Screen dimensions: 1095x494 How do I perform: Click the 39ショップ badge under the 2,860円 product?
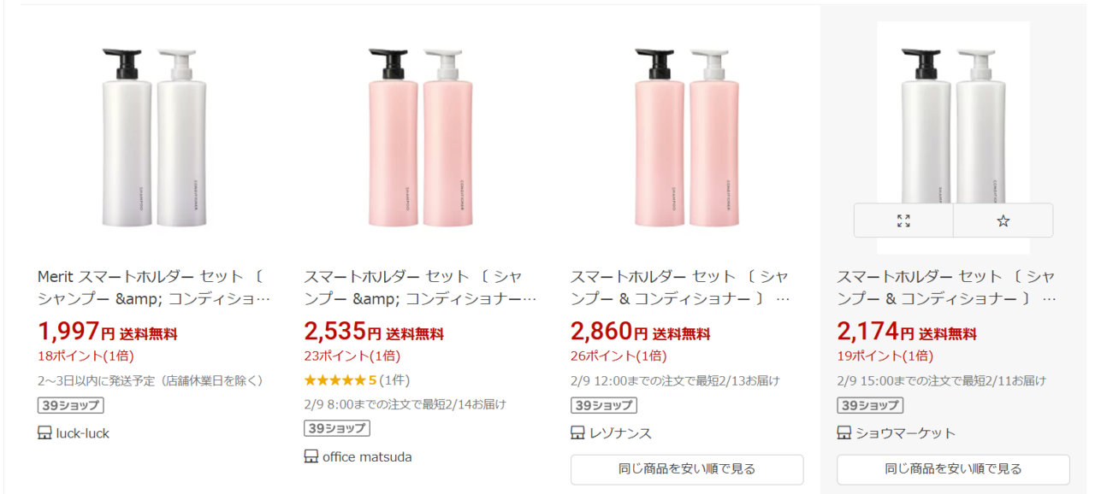[603, 405]
